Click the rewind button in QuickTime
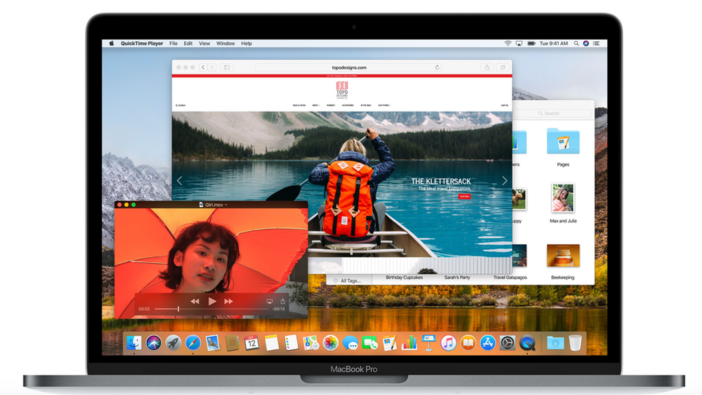Screen dimensions: 702x395 click(195, 301)
